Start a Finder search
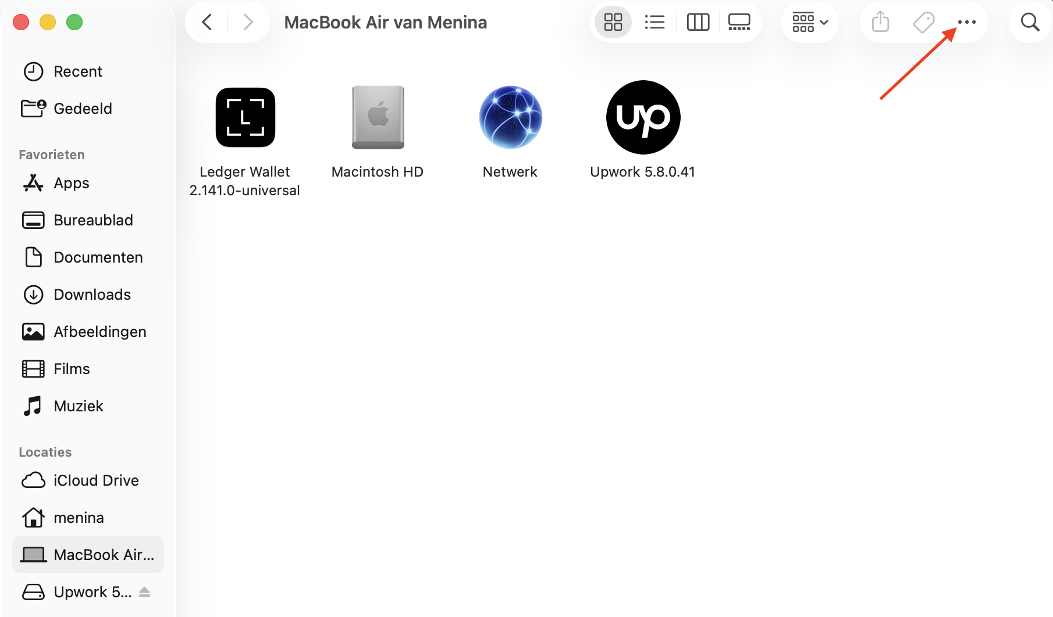 coord(1029,22)
